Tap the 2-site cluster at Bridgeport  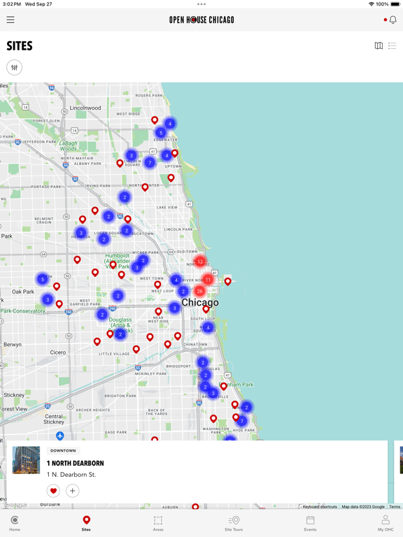(x=203, y=362)
